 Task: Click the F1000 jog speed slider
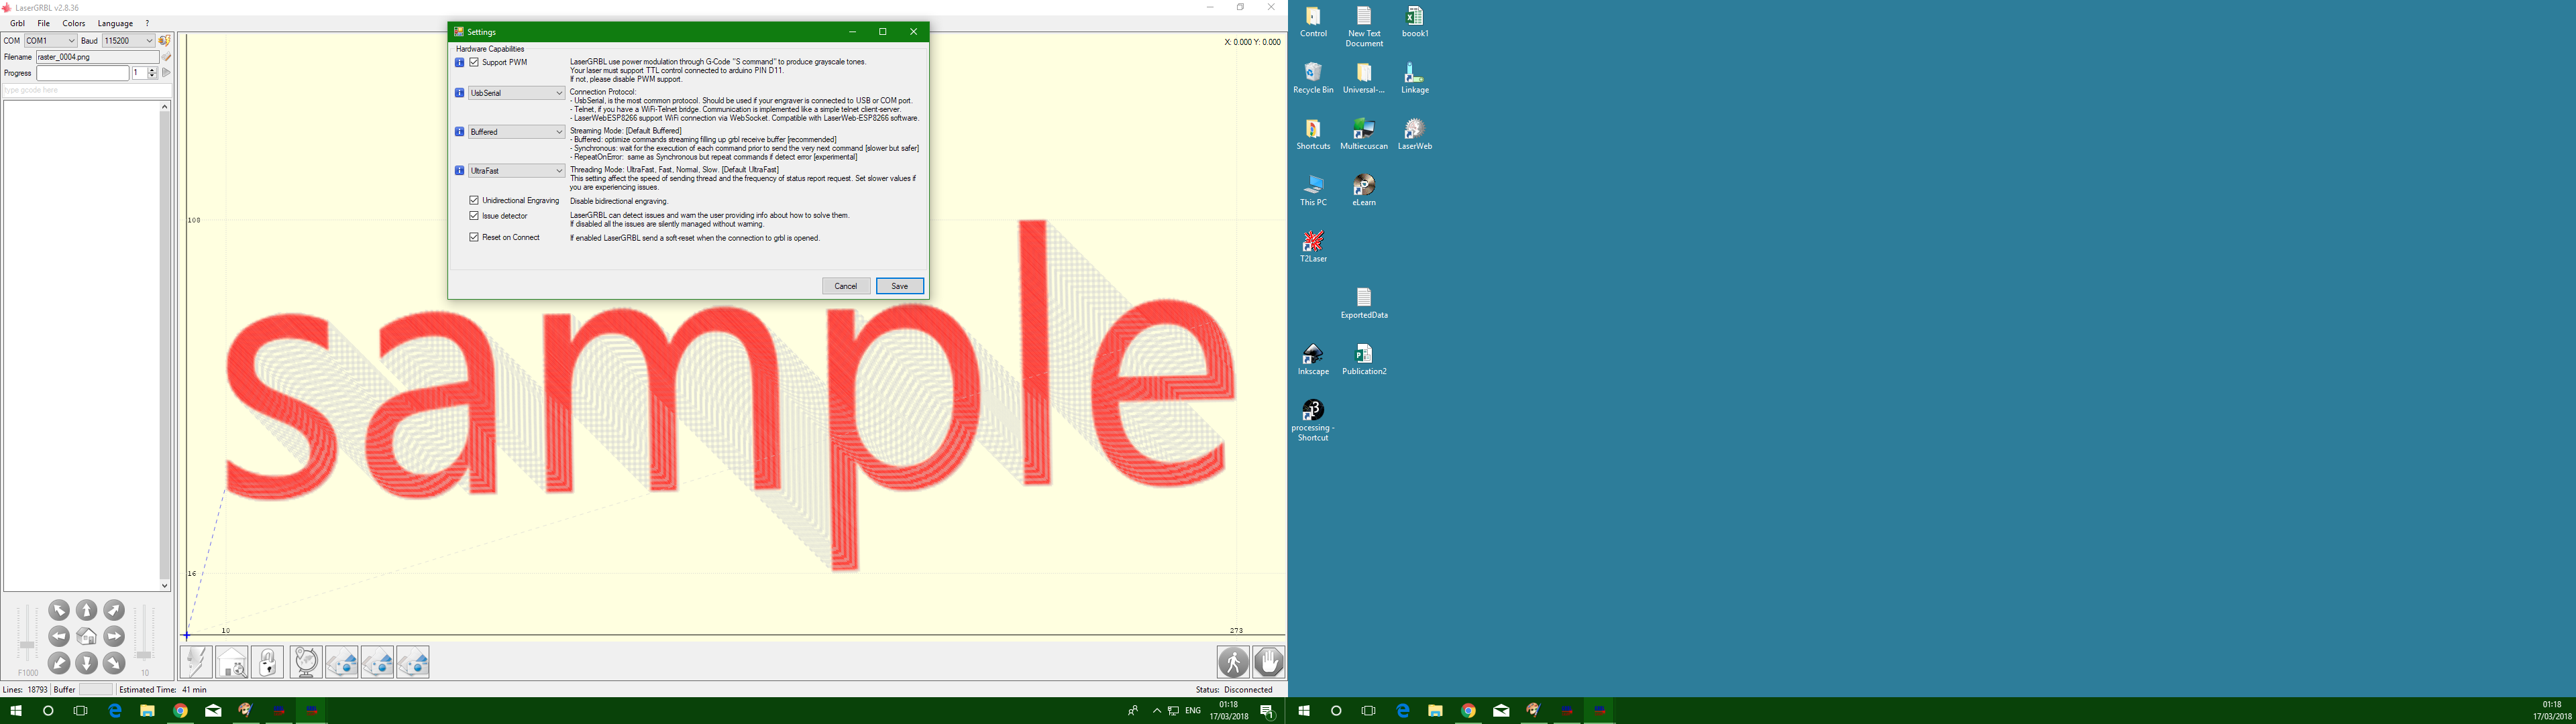click(27, 645)
